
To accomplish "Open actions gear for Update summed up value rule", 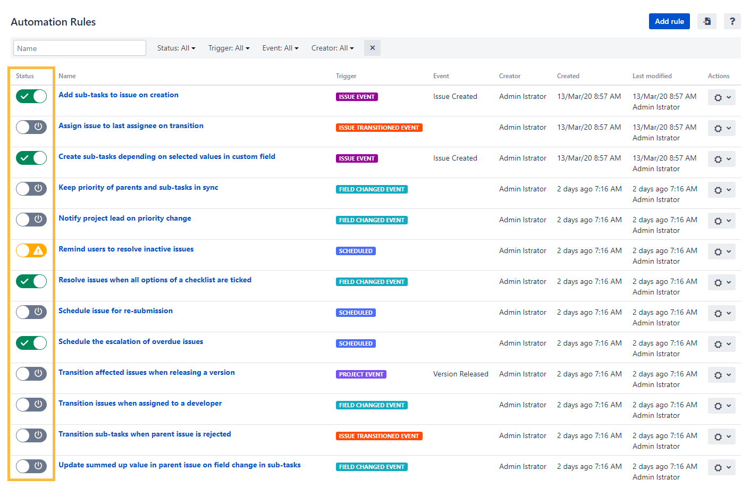I will tap(721, 467).
